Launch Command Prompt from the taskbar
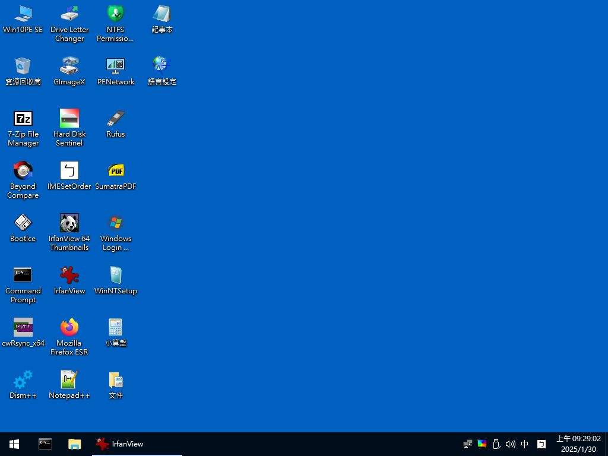This screenshot has height=456, width=608. [45, 444]
